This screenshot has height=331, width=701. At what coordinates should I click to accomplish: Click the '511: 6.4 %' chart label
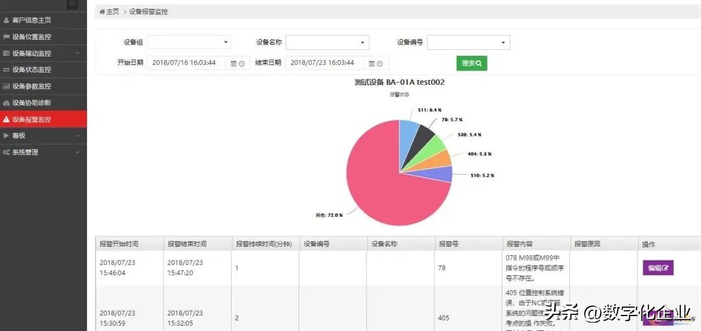click(429, 109)
